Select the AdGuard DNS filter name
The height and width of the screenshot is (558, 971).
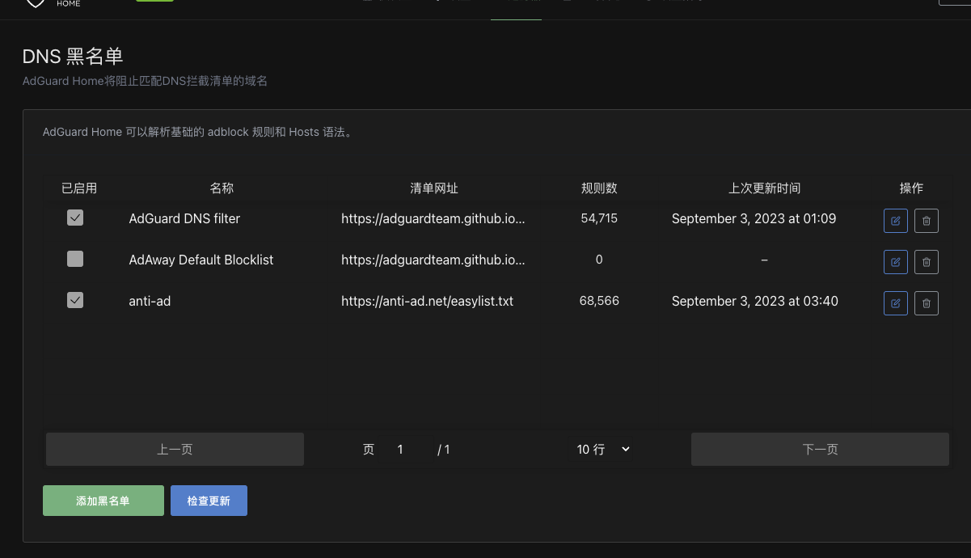click(184, 218)
